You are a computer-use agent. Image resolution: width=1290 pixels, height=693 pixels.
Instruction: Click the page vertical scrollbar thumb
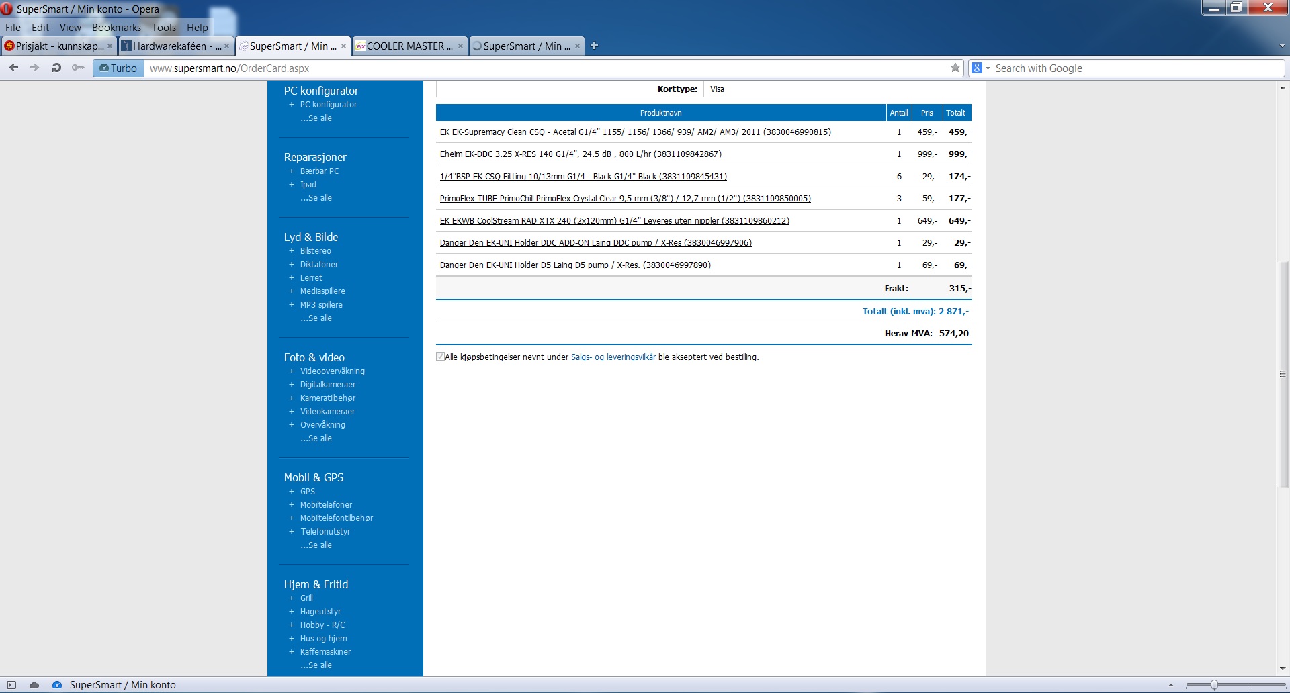pyautogui.click(x=1283, y=374)
